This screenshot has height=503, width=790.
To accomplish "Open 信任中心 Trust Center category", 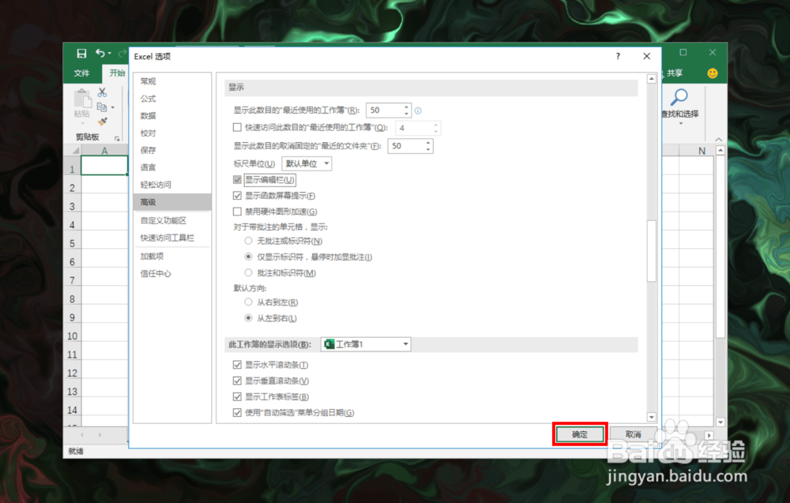I will (x=172, y=273).
